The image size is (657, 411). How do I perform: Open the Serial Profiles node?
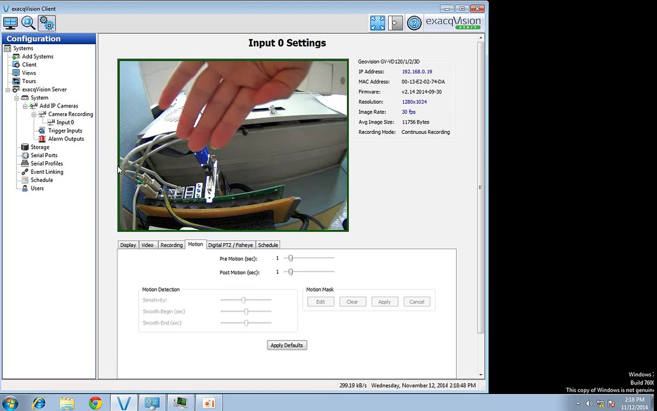pyautogui.click(x=47, y=164)
